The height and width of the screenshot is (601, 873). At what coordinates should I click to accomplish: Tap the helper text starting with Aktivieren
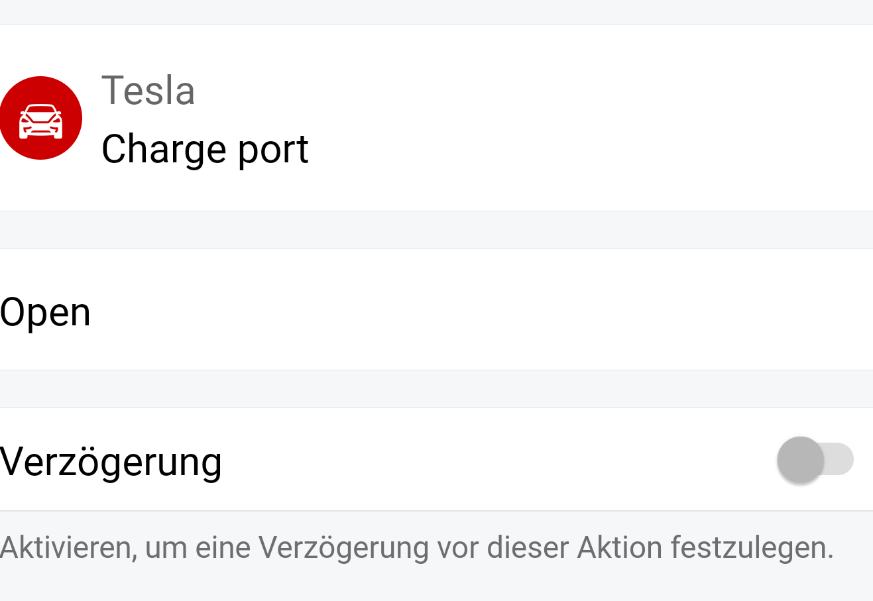click(416, 548)
